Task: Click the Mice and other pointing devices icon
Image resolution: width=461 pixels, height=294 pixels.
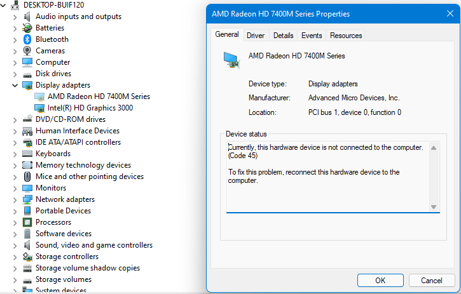Action: coord(27,177)
